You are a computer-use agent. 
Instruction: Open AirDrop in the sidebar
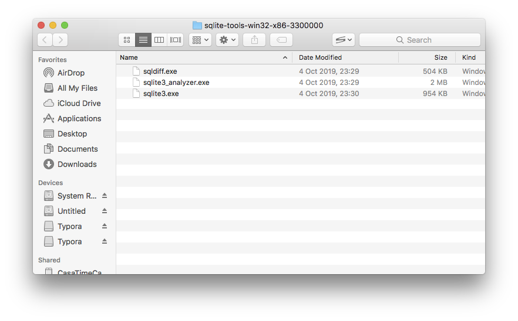coord(70,73)
